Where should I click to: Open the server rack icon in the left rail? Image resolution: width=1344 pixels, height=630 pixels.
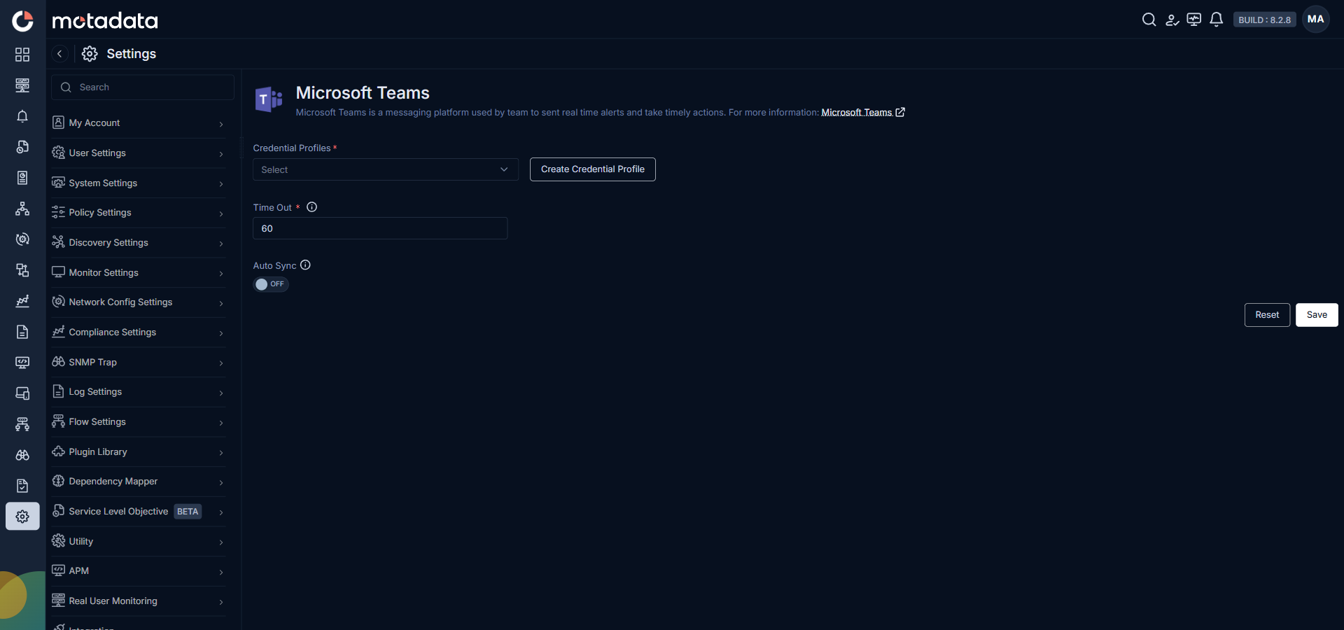(x=22, y=85)
